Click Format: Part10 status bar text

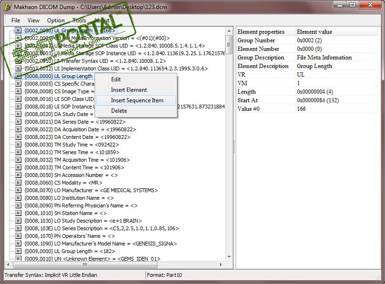pyautogui.click(x=164, y=275)
